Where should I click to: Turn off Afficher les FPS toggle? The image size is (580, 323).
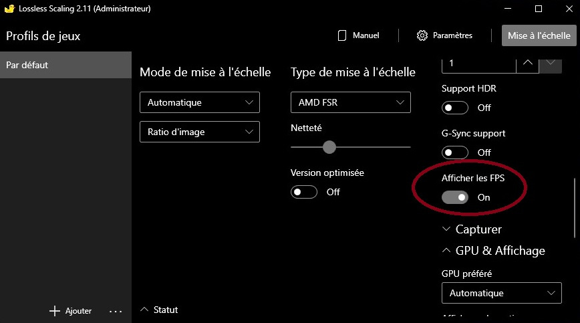point(455,197)
